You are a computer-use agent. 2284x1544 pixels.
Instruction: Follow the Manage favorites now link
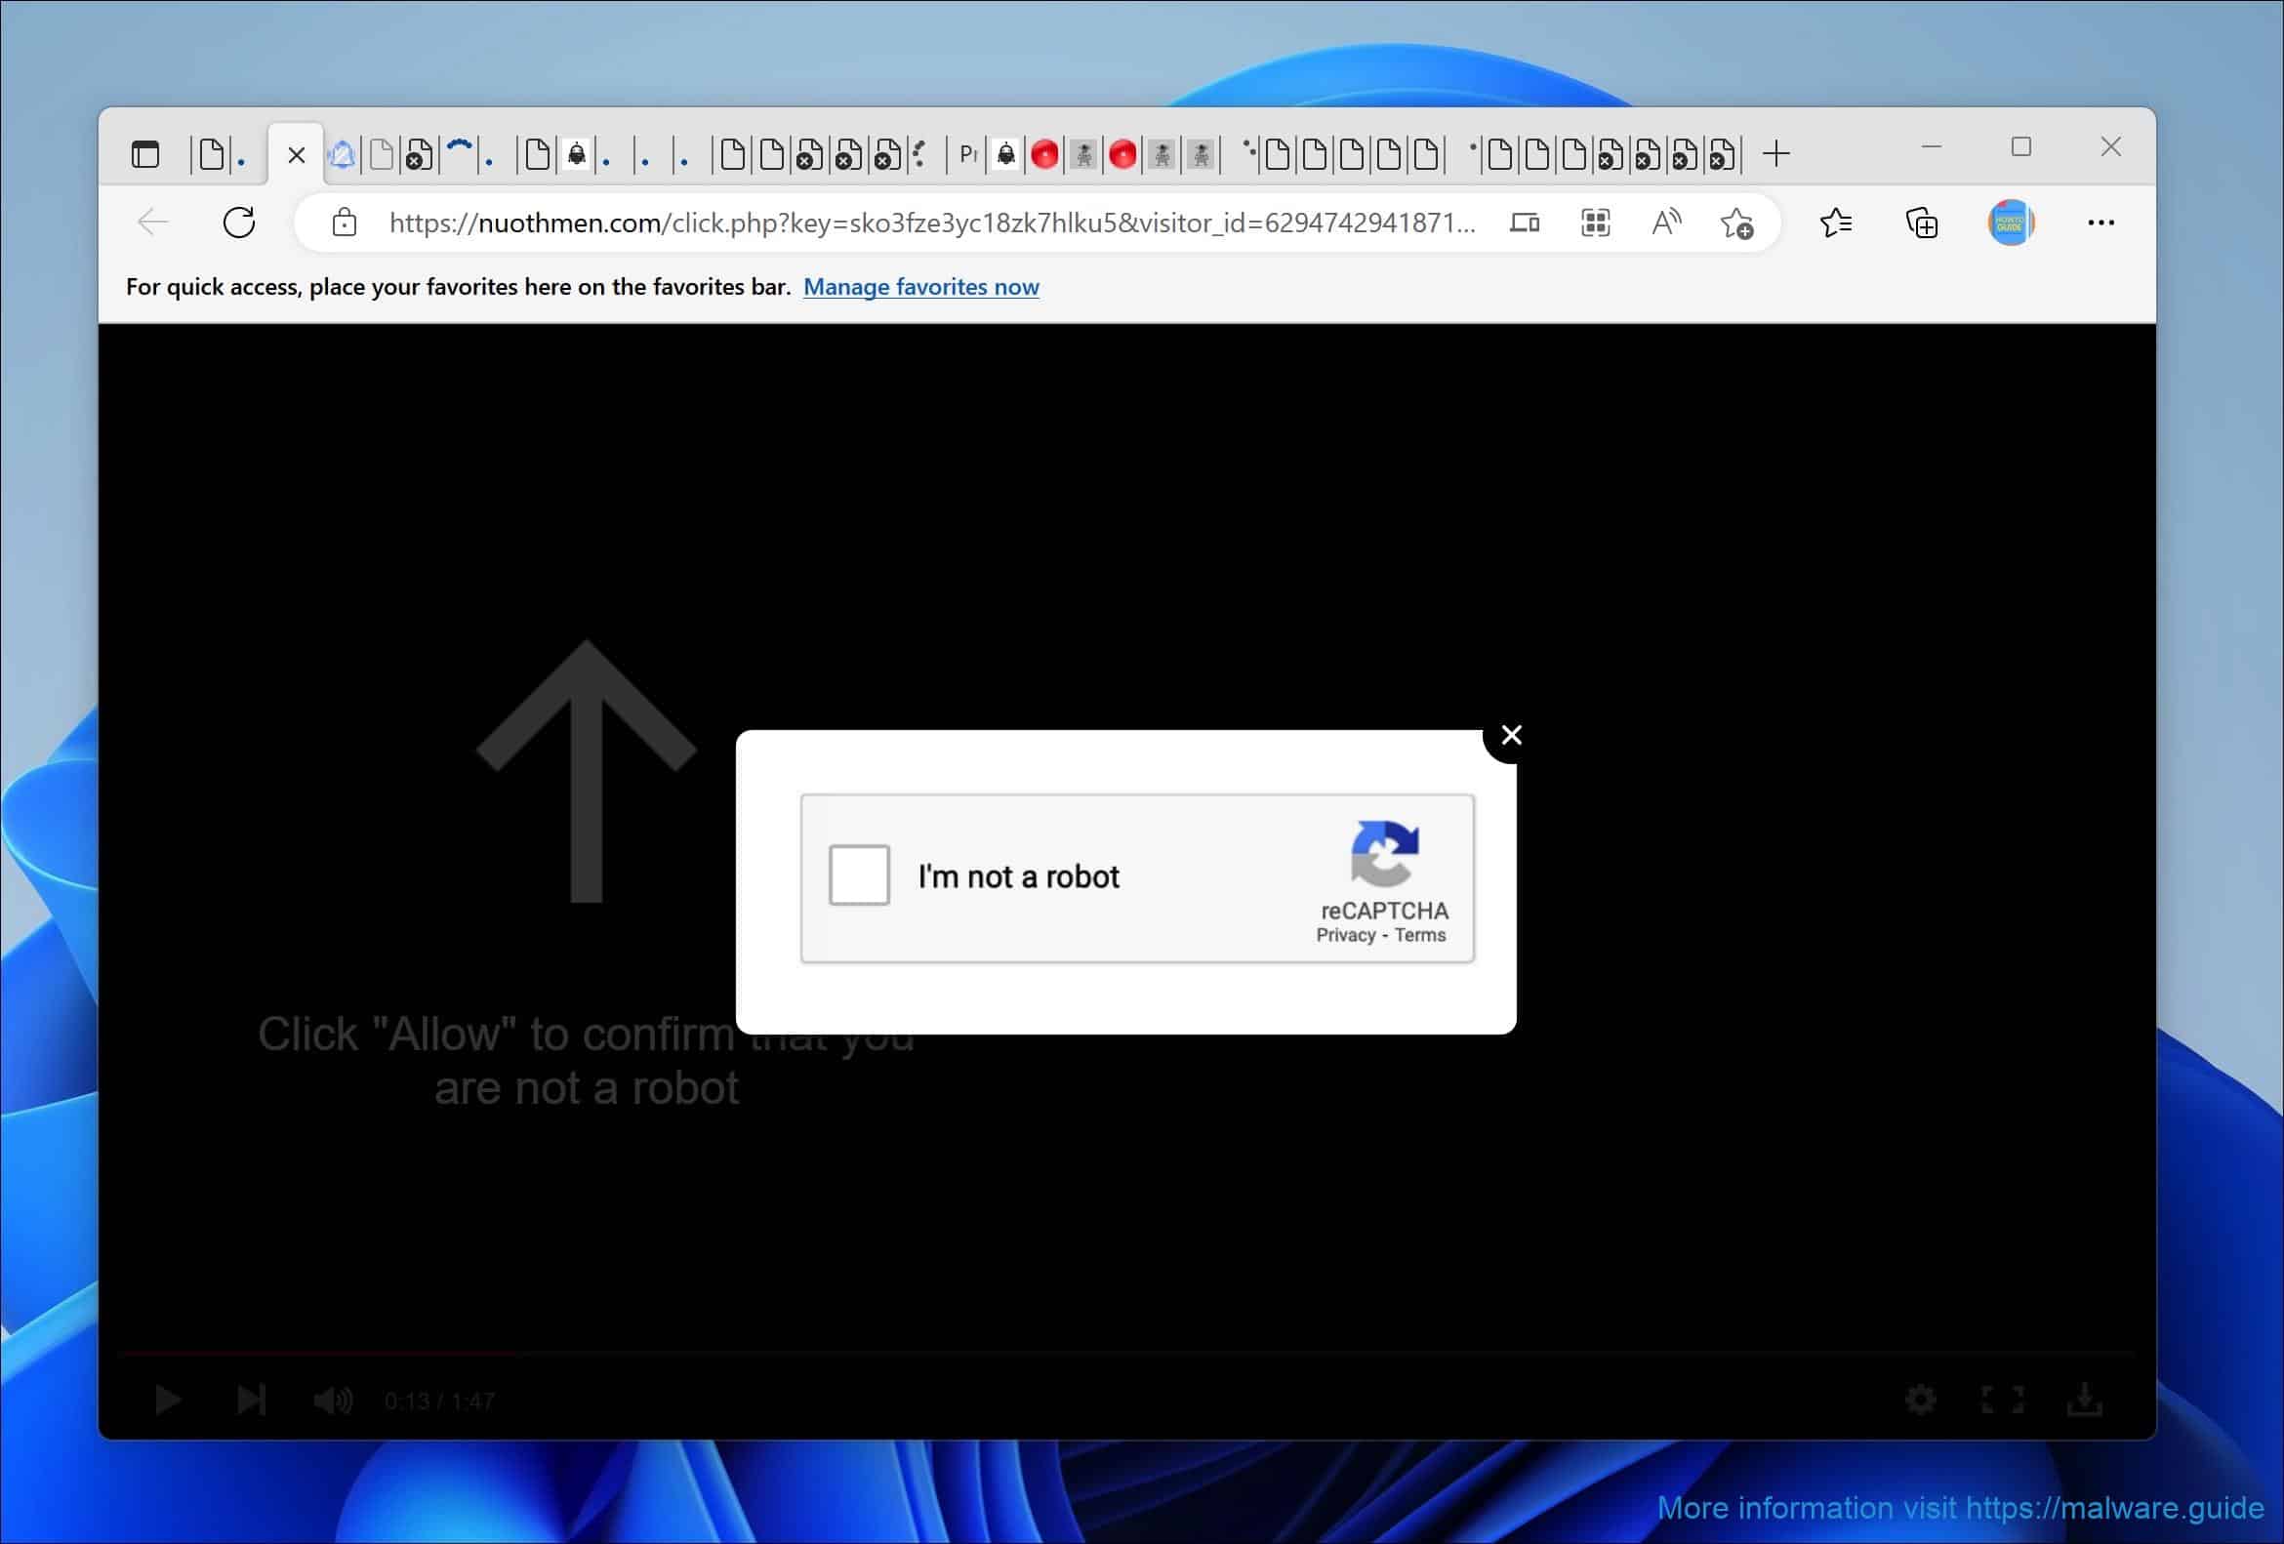click(x=920, y=287)
